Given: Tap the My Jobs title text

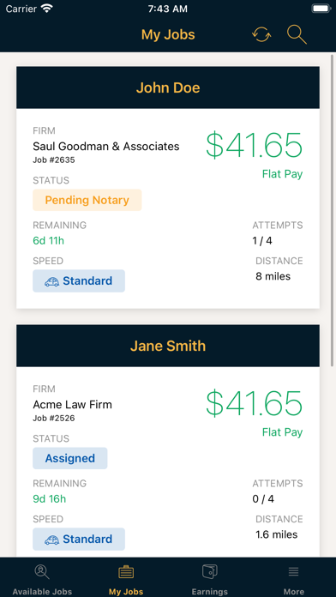Looking at the screenshot, I should [168, 34].
